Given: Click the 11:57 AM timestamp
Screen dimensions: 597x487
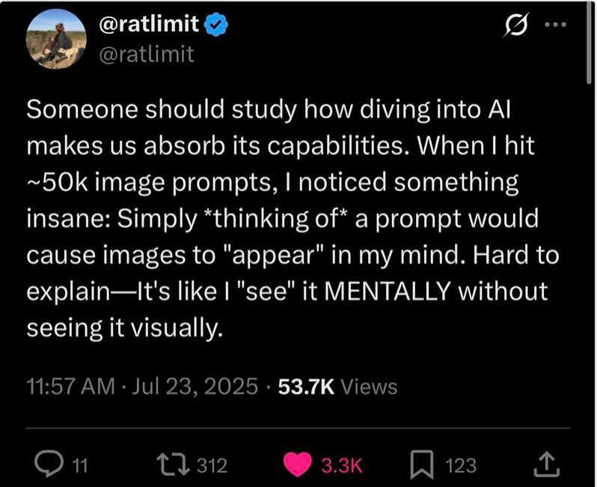Looking at the screenshot, I should pos(70,386).
